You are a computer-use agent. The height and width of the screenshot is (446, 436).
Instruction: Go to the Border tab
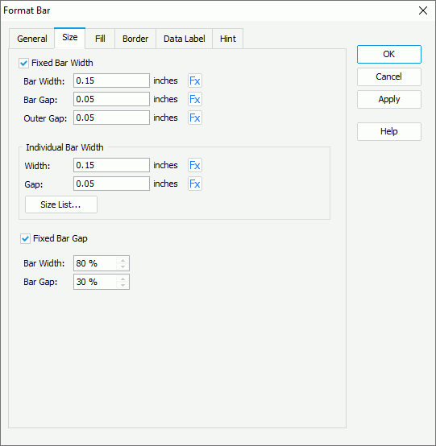[135, 39]
